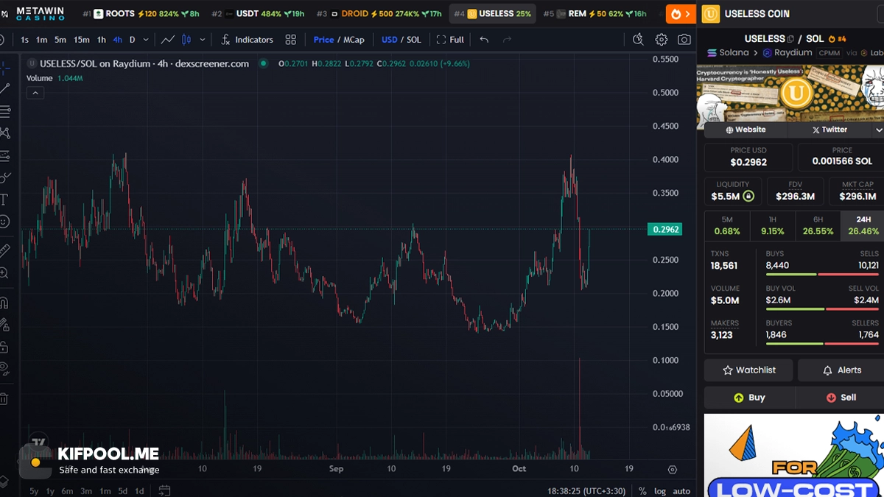Undo the last chart action
Viewport: 884px width, 497px height.
(484, 40)
